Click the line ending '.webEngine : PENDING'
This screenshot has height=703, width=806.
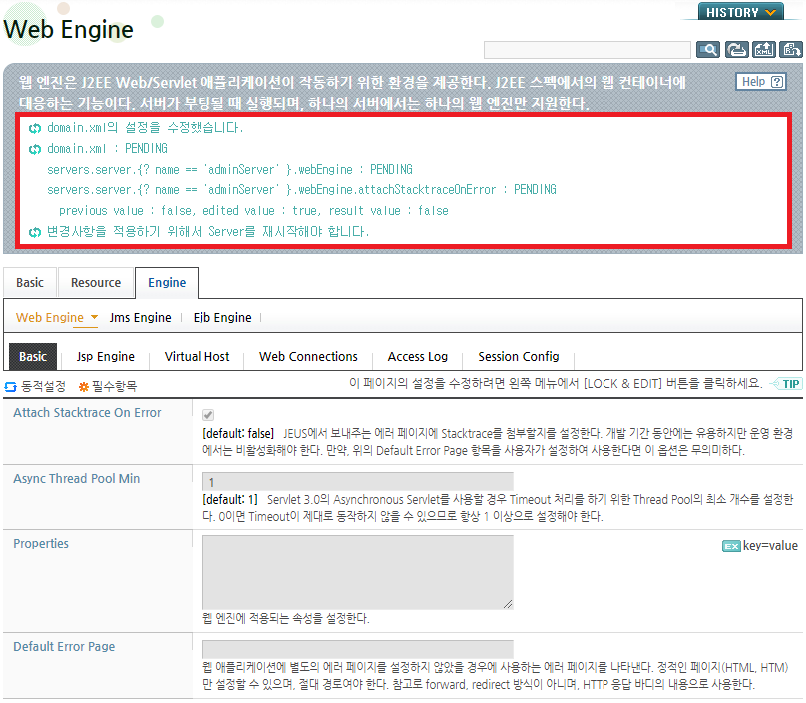coord(229,170)
